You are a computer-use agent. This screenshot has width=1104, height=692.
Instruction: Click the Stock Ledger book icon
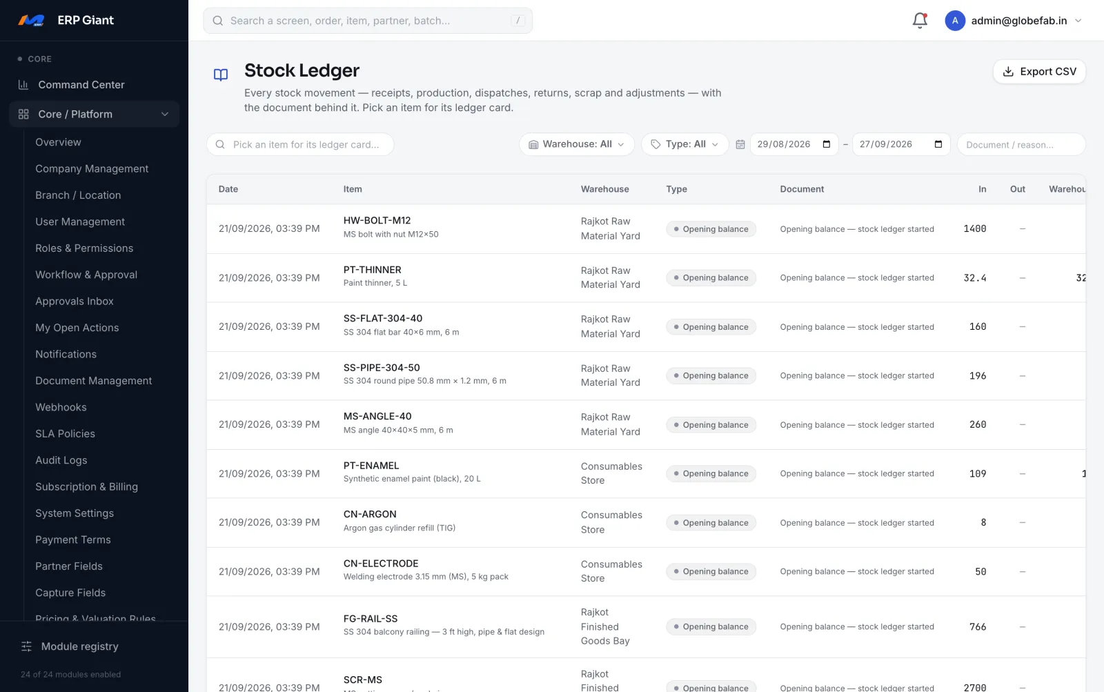(221, 75)
